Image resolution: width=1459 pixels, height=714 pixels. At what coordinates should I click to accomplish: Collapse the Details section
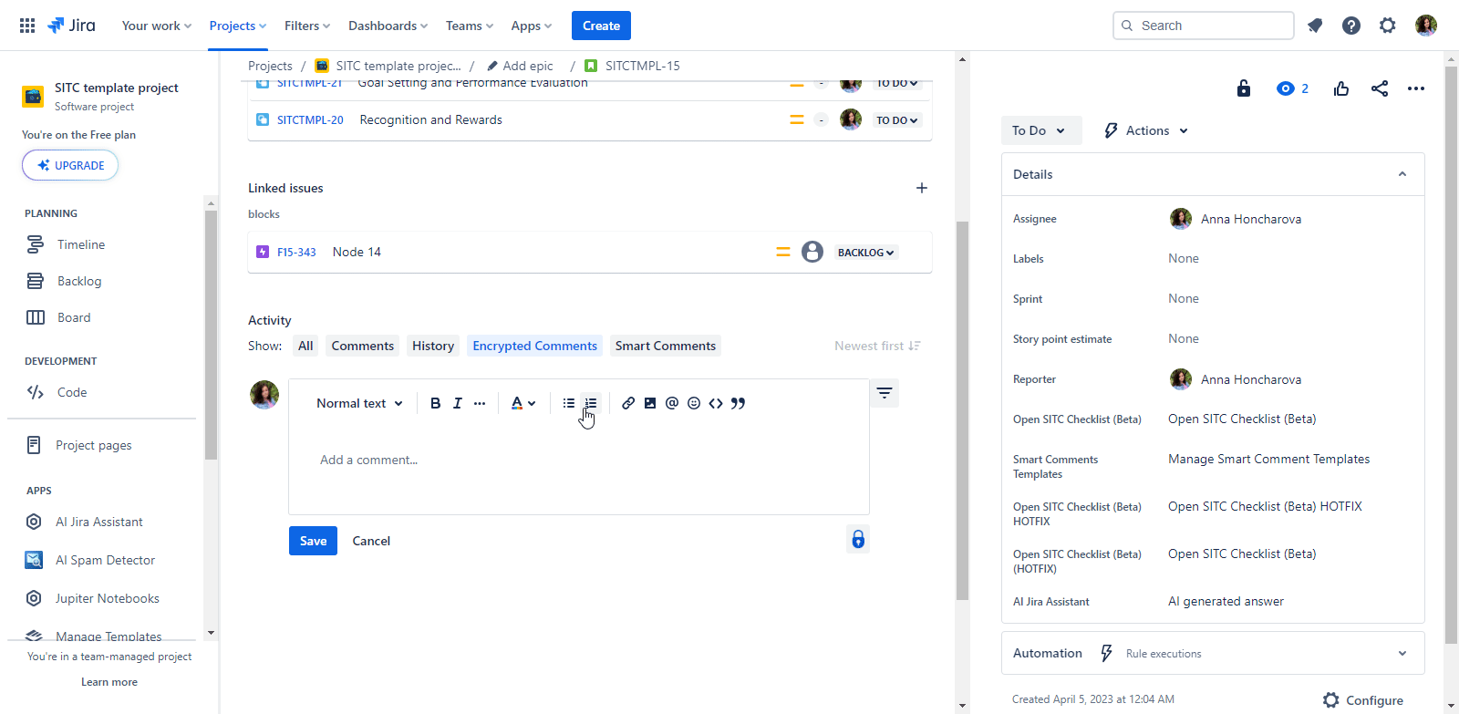click(x=1402, y=174)
